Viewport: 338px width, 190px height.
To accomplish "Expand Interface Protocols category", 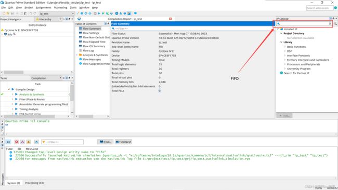I will pyautogui.click(x=285, y=56).
